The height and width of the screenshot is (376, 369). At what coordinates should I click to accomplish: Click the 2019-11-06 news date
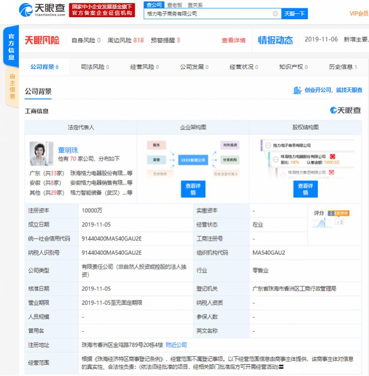click(321, 39)
